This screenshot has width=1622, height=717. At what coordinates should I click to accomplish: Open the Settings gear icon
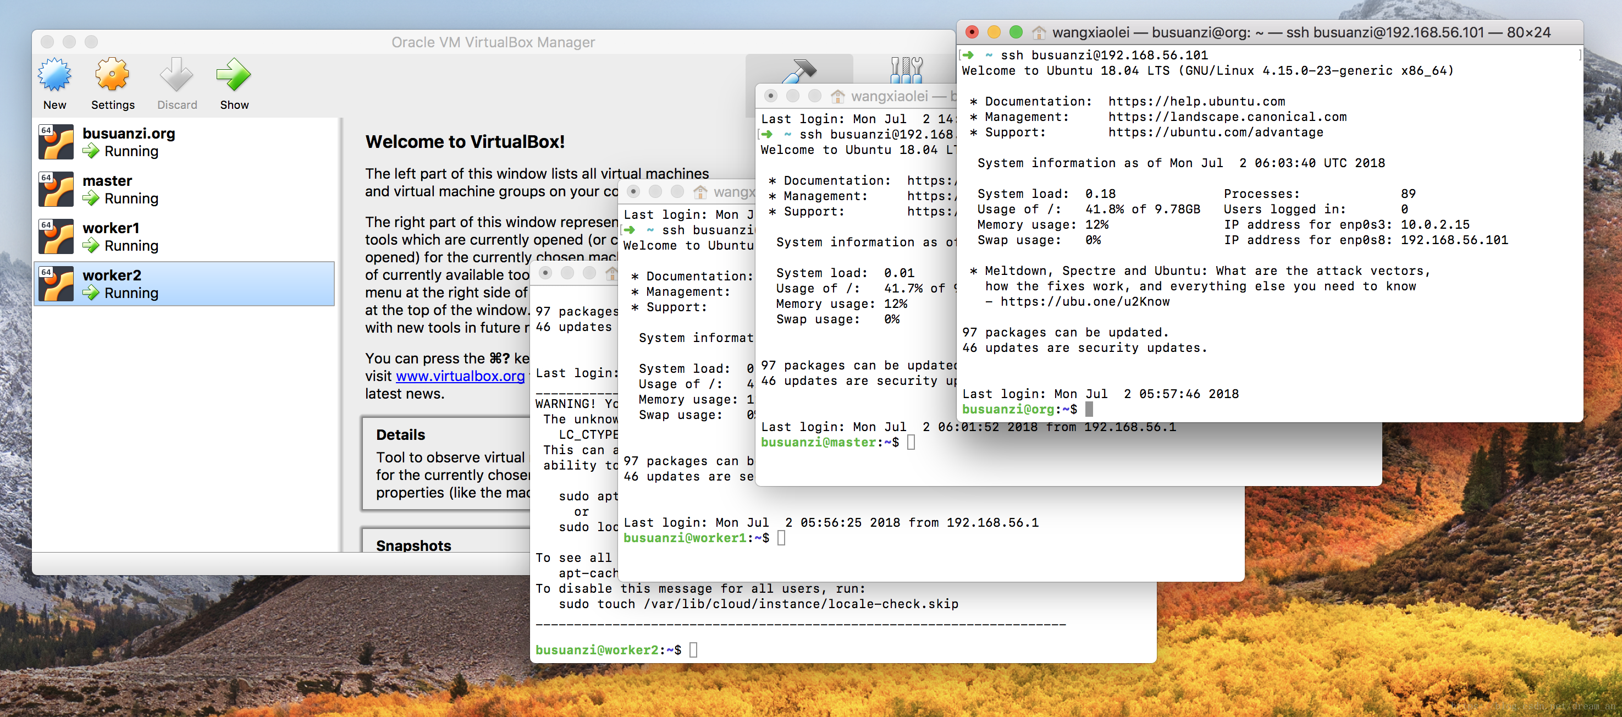[x=112, y=75]
